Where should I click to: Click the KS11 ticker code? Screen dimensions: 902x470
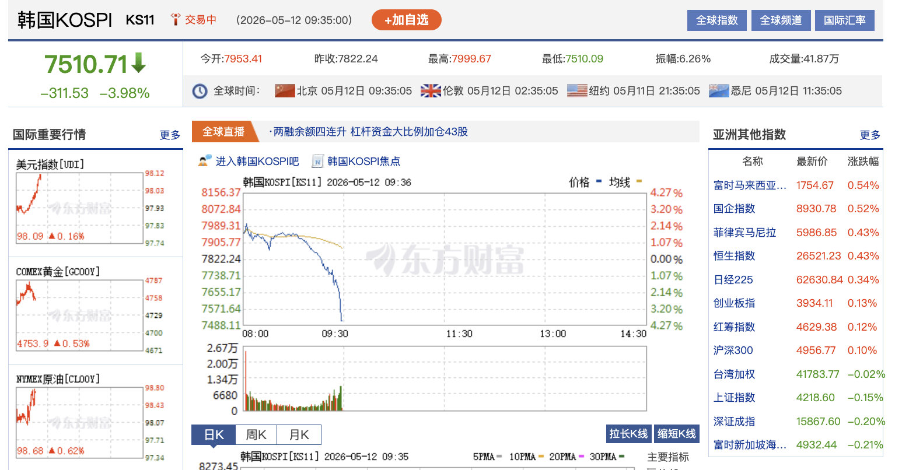(x=140, y=20)
